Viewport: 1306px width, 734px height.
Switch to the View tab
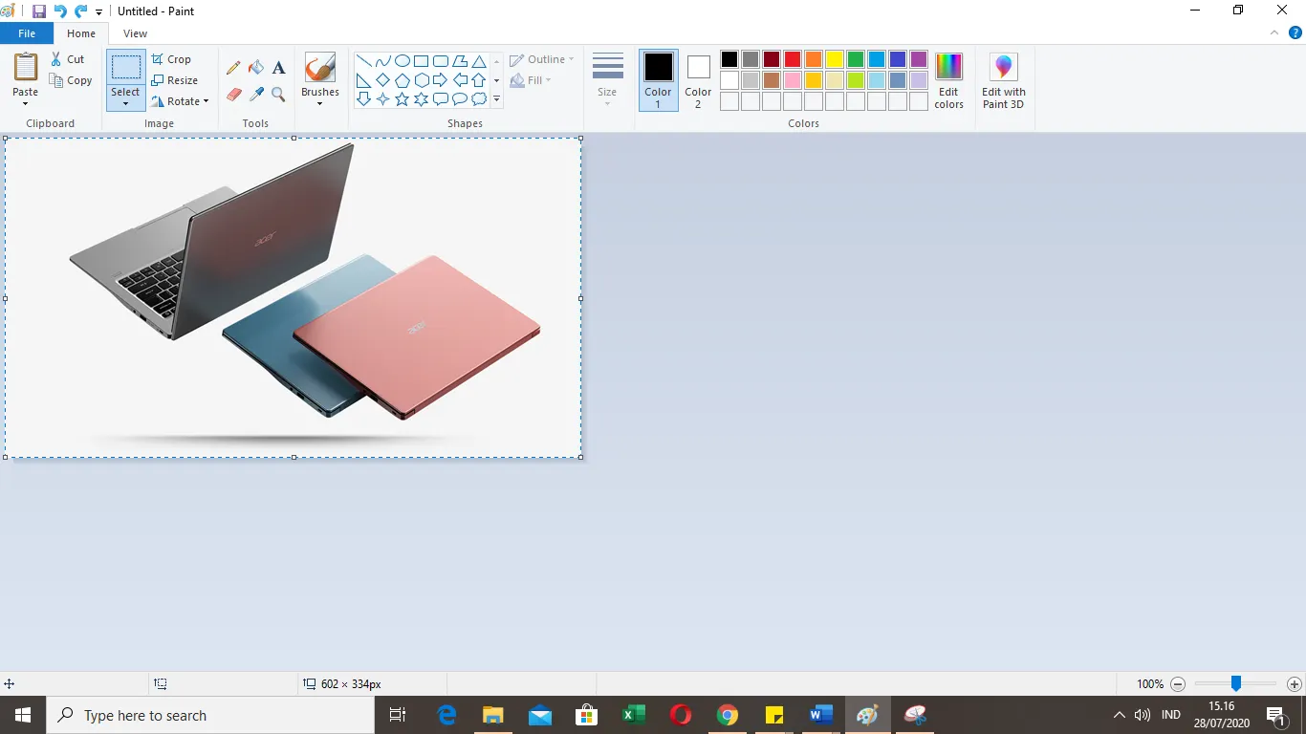pyautogui.click(x=135, y=33)
